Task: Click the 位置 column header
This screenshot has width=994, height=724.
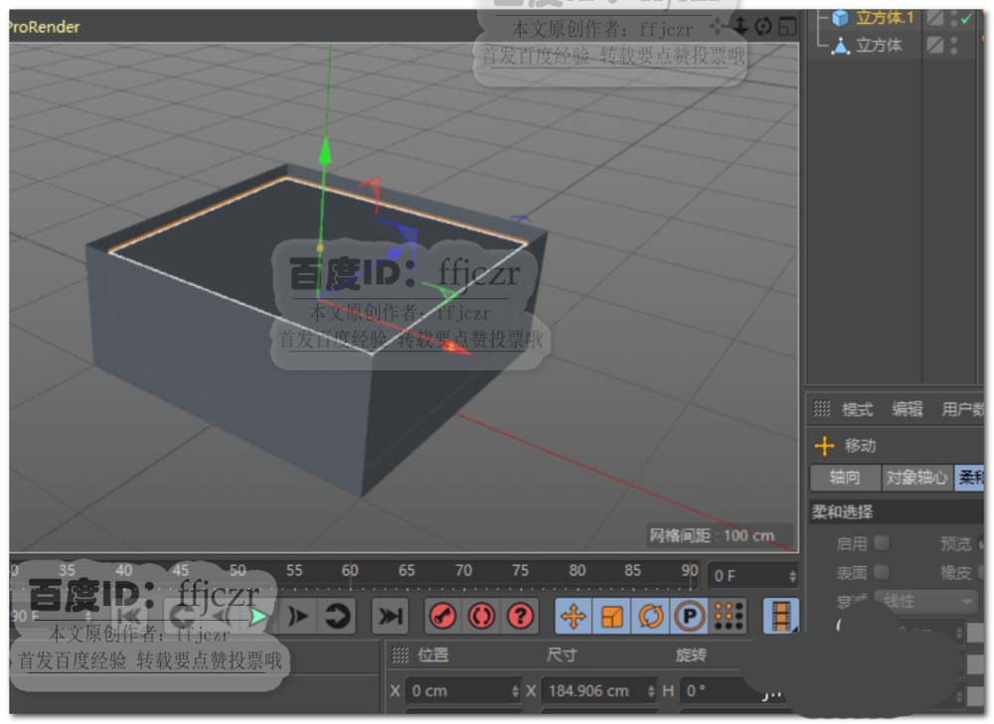Action: tap(433, 654)
